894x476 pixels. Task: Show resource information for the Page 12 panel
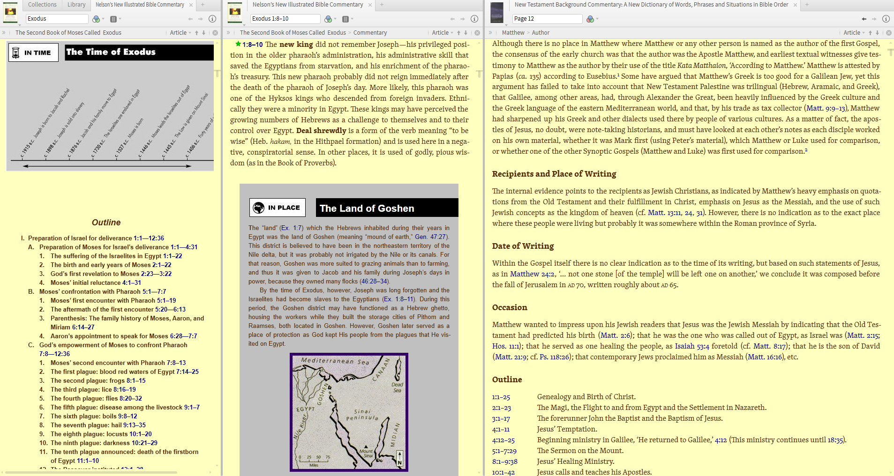pyautogui.click(x=886, y=19)
